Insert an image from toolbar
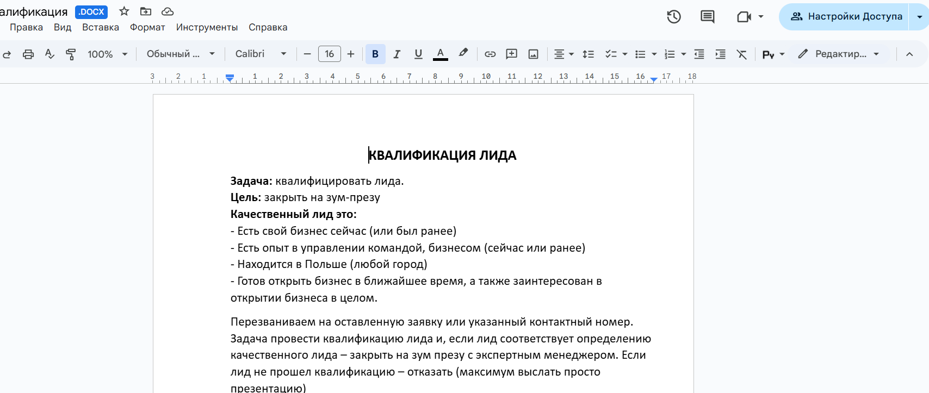929x393 pixels. [x=534, y=54]
